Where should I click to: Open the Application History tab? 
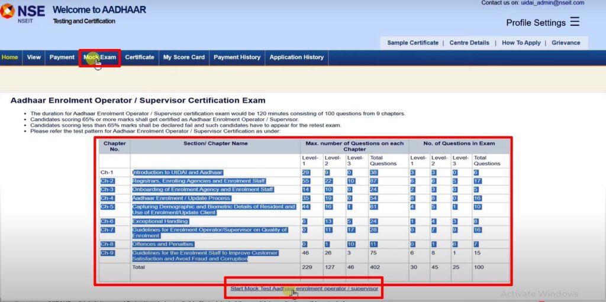pos(296,57)
